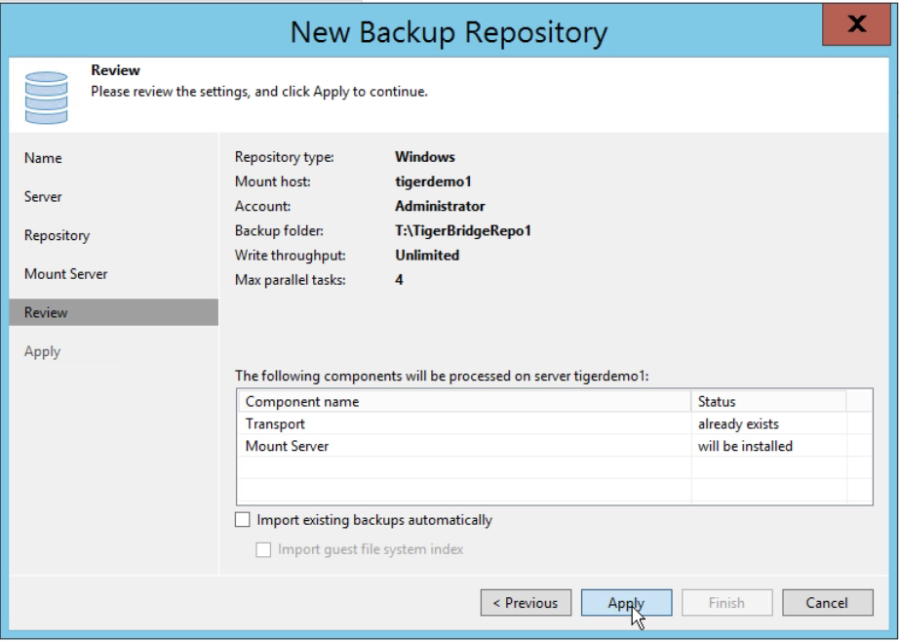Go back with the Previous button

click(x=526, y=603)
